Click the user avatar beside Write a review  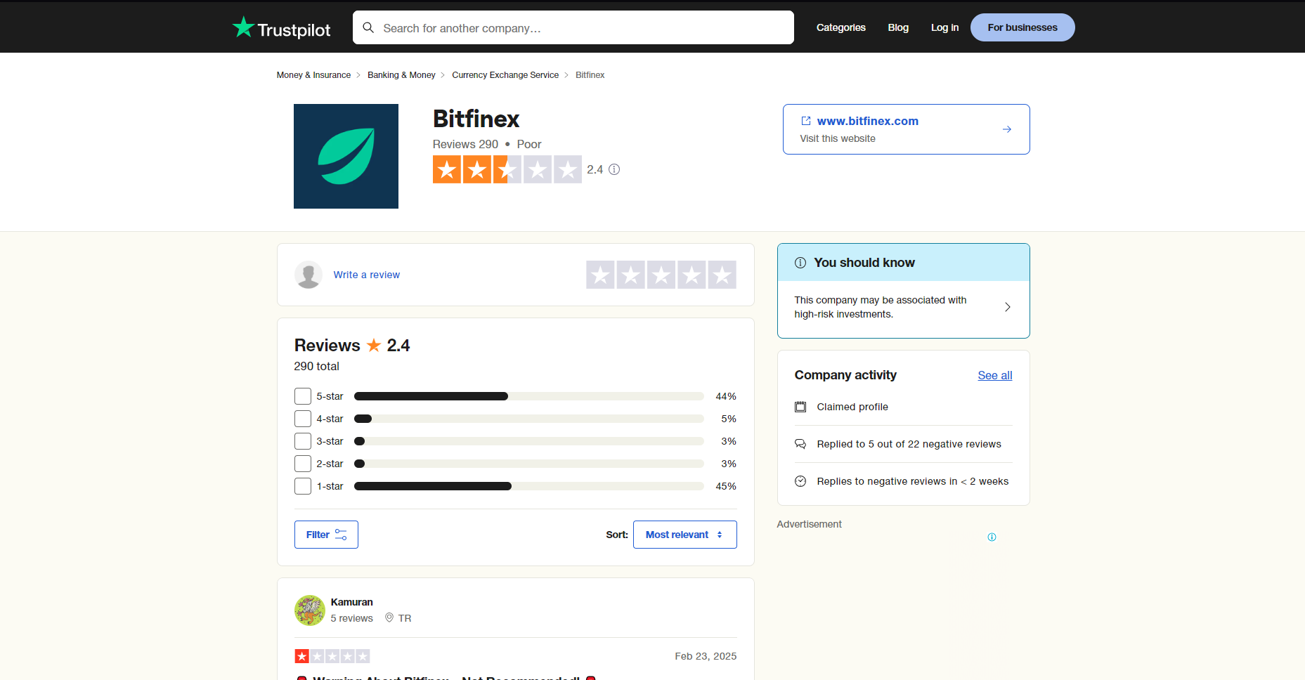[309, 275]
